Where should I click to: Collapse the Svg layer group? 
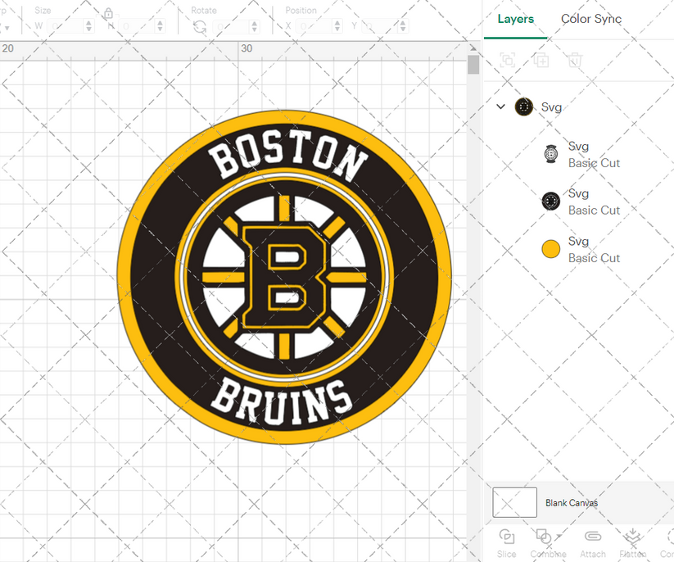coord(500,107)
